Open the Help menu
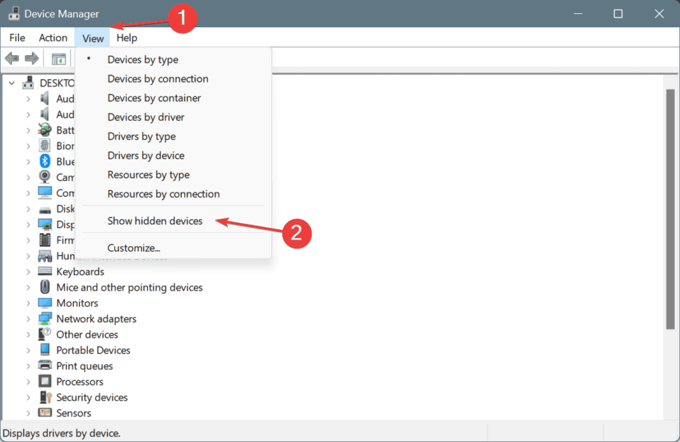Image resolution: width=680 pixels, height=442 pixels. [127, 38]
